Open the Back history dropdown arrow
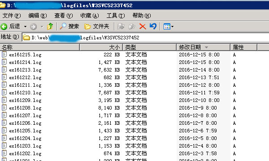269x161 pixels. [x=25, y=26]
